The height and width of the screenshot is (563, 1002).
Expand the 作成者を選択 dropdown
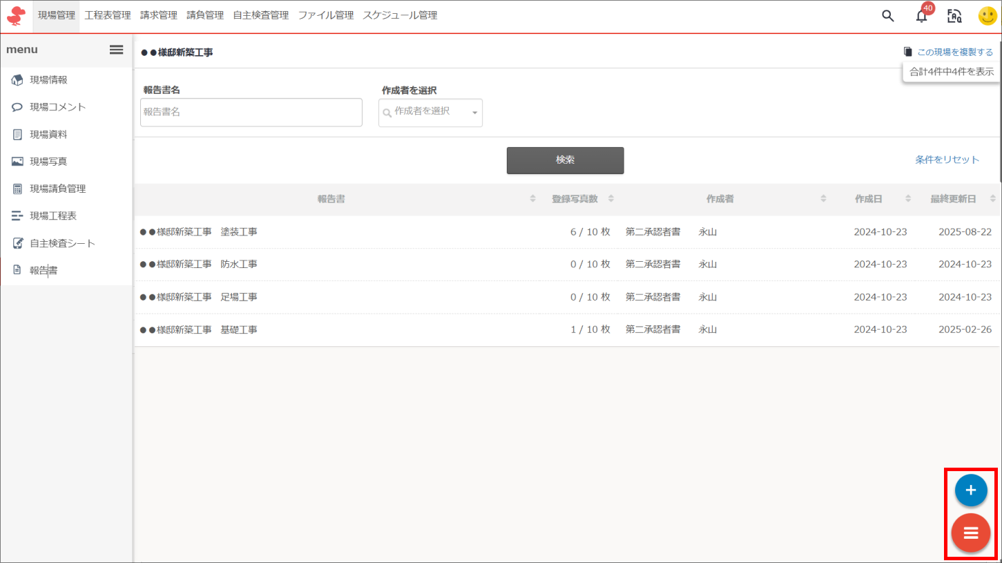coord(430,113)
